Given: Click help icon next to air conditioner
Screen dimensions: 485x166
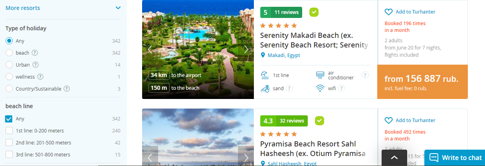Looking at the screenshot, I should [x=365, y=75].
